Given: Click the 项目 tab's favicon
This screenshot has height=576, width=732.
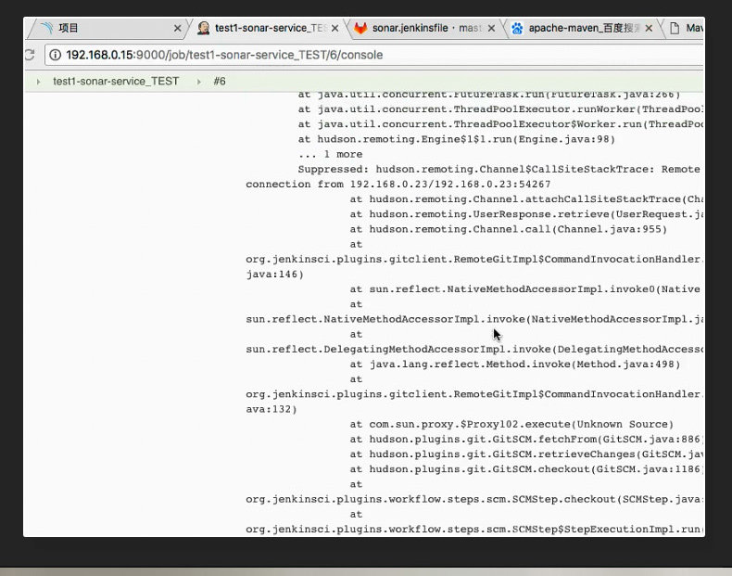Looking at the screenshot, I should (x=47, y=28).
